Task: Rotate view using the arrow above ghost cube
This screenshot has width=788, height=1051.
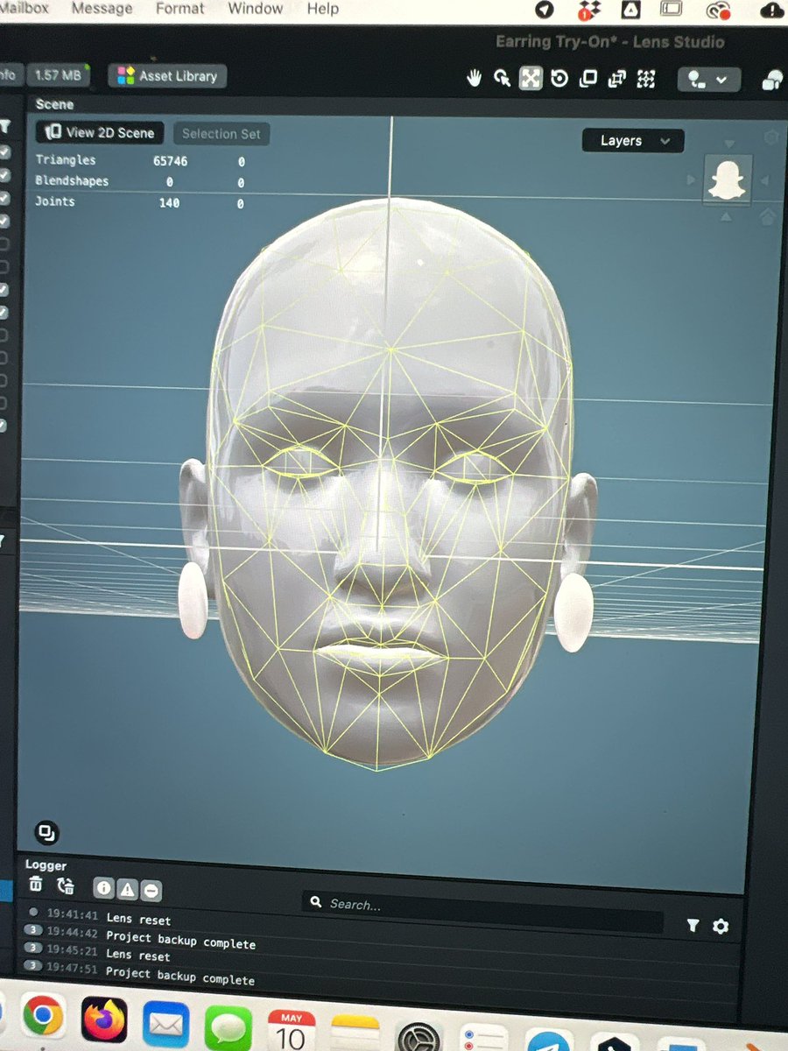Action: tap(728, 145)
